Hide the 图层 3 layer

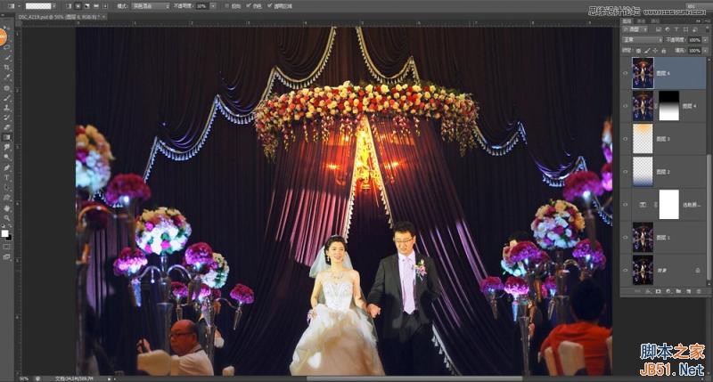coord(626,139)
